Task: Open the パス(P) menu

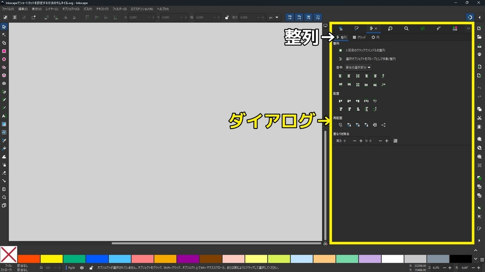Action: coord(88,9)
